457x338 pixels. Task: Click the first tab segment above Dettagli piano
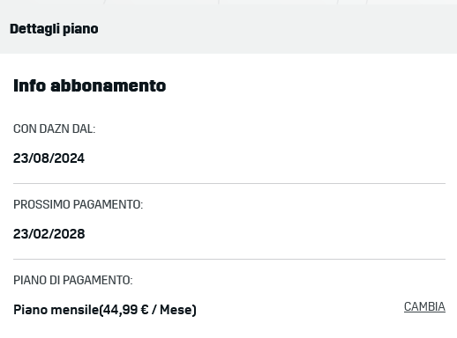tap(52, 2)
